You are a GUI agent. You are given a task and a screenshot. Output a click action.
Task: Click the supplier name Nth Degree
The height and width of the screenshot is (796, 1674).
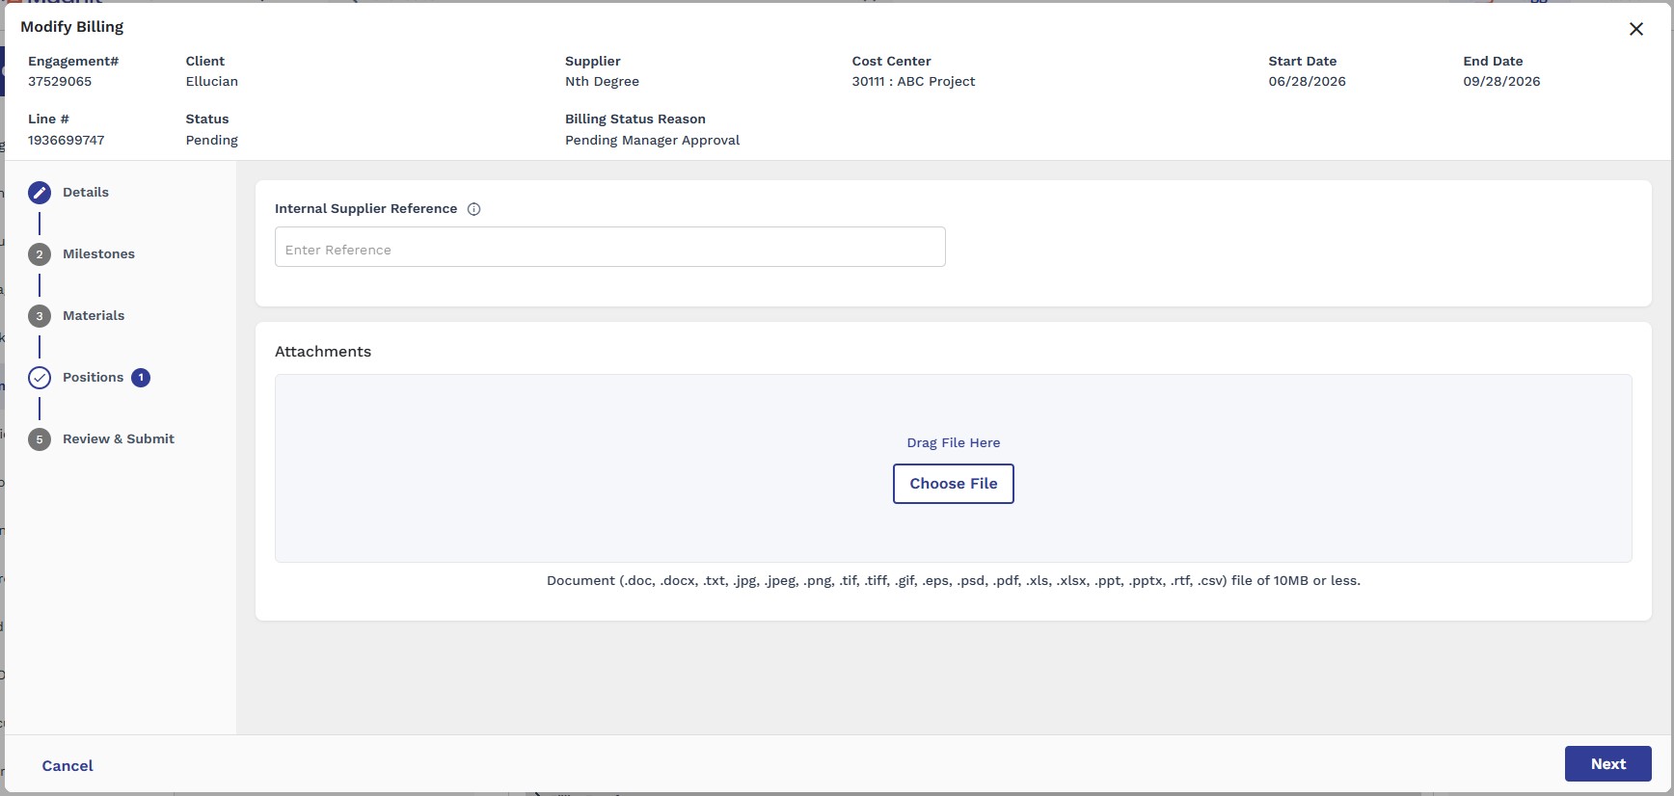pyautogui.click(x=602, y=82)
